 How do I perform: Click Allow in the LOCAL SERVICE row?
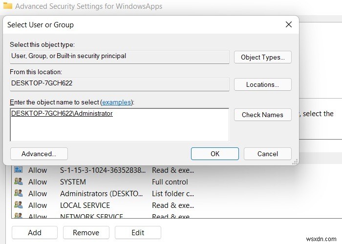[x=38, y=205]
